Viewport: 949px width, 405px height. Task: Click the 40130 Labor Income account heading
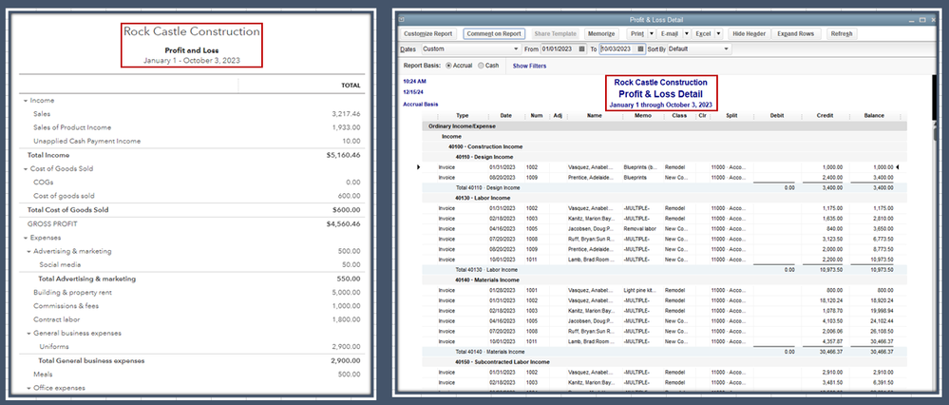(x=481, y=198)
